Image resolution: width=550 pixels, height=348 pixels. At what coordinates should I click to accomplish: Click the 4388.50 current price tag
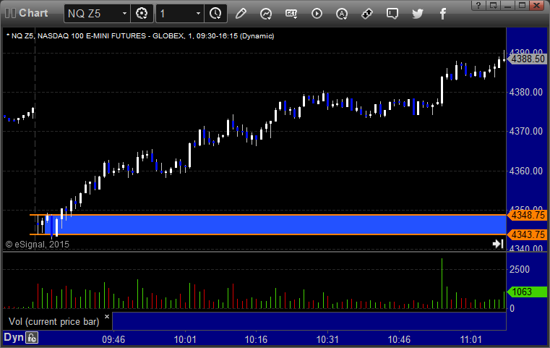pos(528,59)
